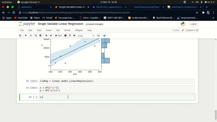Click the Python 3 kernel indicator
217x122 pixels.
[x=192, y=30]
